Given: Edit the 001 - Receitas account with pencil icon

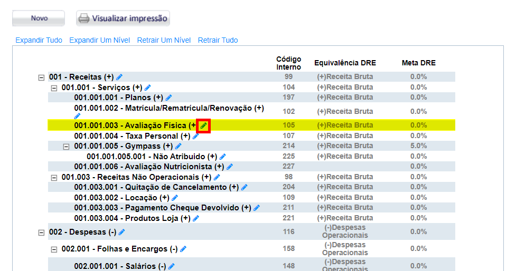Looking at the screenshot, I should tap(119, 77).
